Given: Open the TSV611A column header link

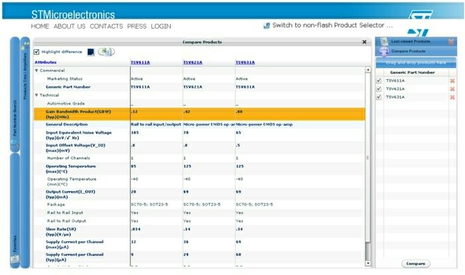Looking at the screenshot, I should (140, 62).
